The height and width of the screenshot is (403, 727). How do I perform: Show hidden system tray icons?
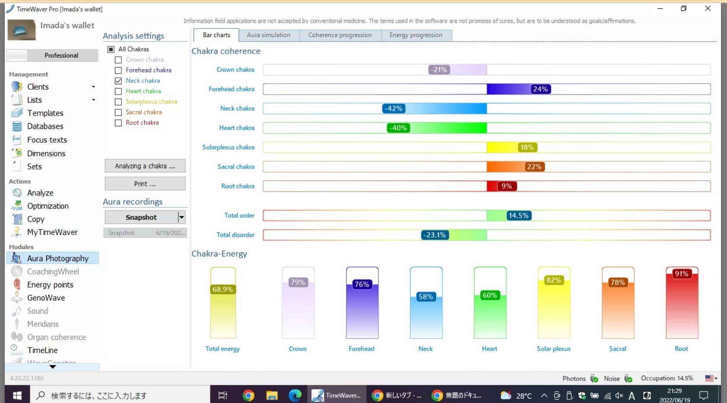click(544, 395)
